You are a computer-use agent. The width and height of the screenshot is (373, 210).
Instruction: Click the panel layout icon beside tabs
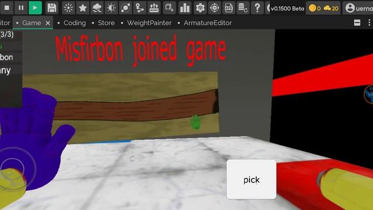357,23
